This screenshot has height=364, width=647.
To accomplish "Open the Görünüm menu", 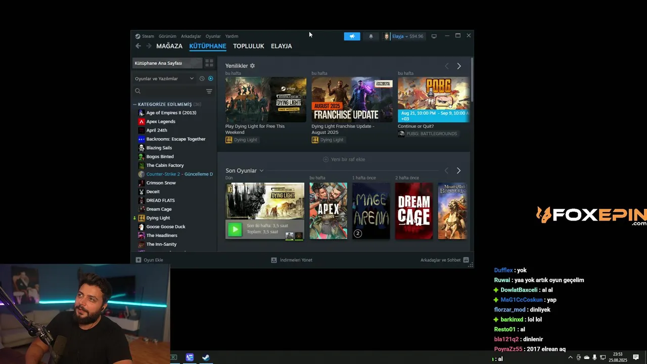I will click(167, 36).
